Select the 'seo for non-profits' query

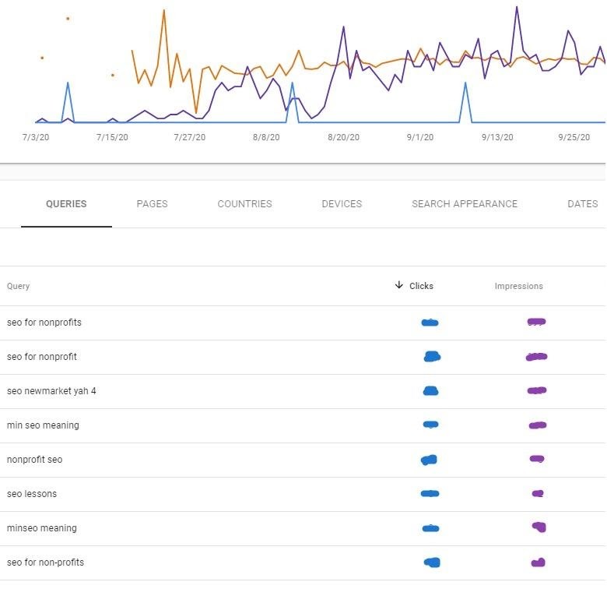click(45, 563)
